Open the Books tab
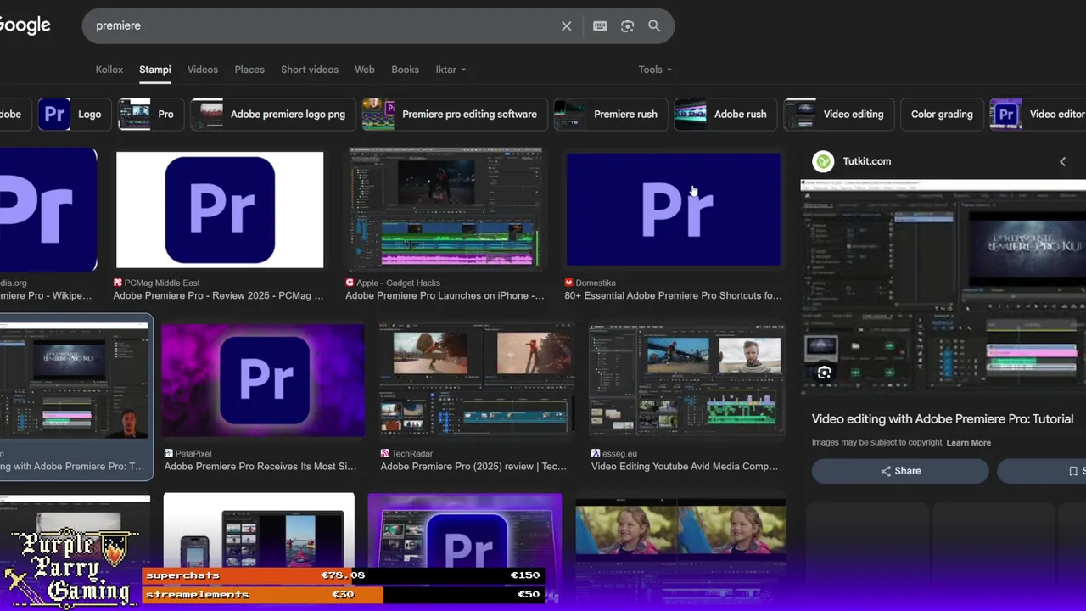Image resolution: width=1086 pixels, height=611 pixels. tap(406, 70)
